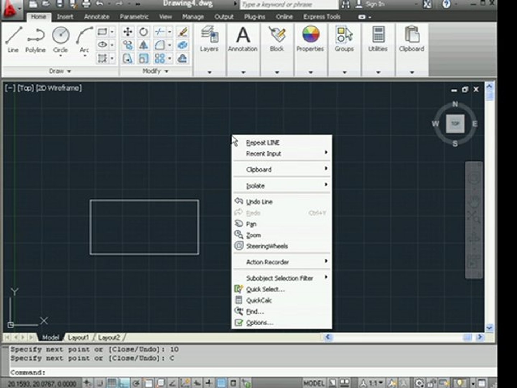Click the keyword search input field

[x=289, y=4]
